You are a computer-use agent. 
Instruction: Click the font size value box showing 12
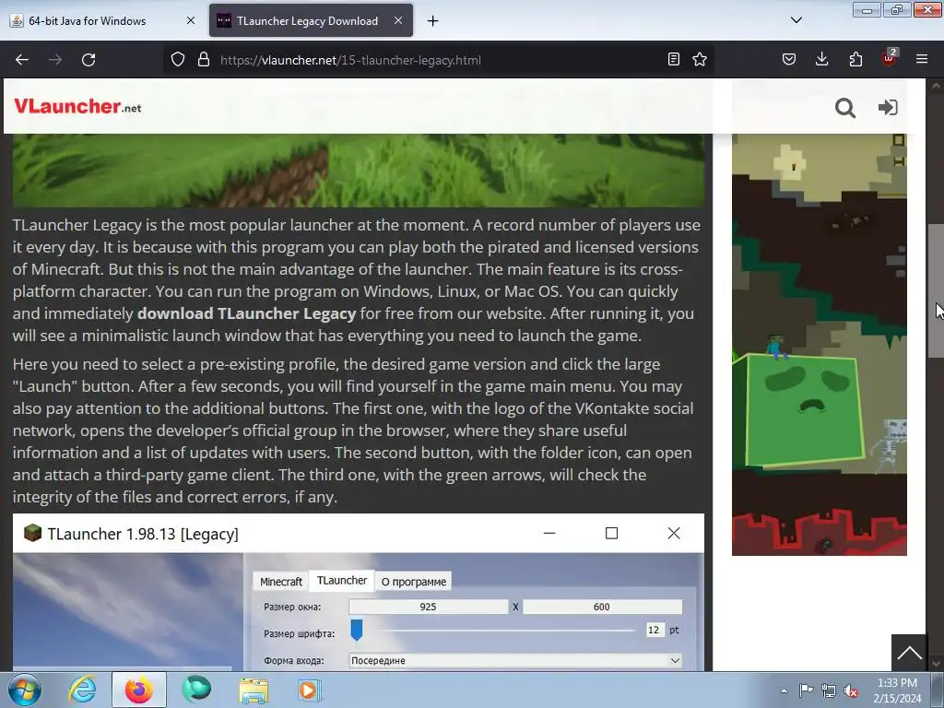pos(654,630)
